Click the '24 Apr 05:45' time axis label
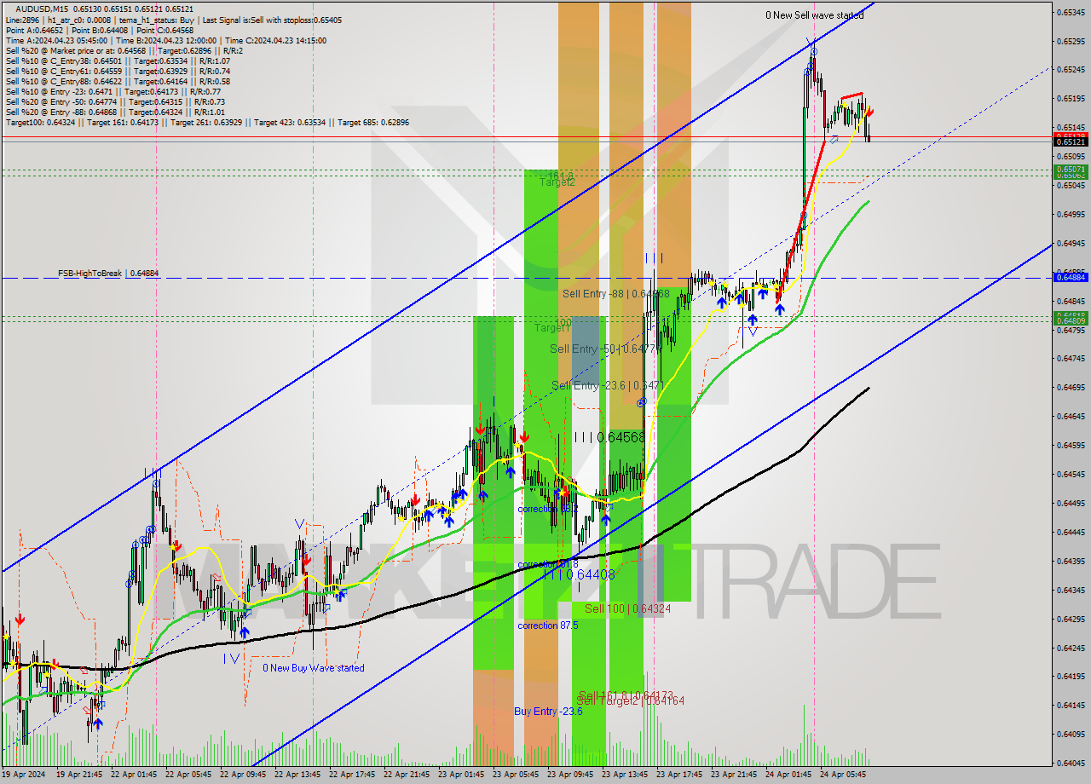Image resolution: width=1091 pixels, height=784 pixels. [x=844, y=775]
